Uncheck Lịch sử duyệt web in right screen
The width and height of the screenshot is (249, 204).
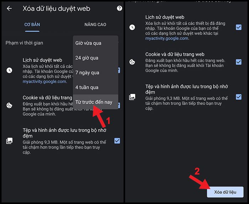click(x=239, y=27)
